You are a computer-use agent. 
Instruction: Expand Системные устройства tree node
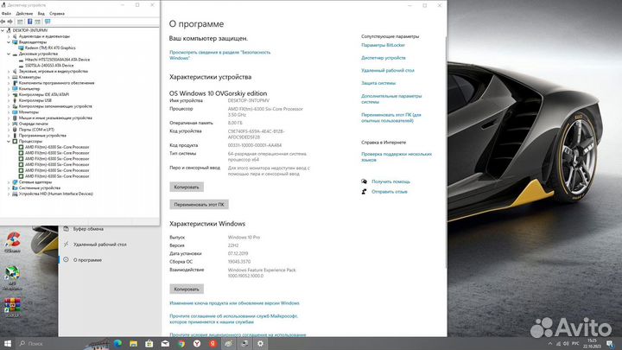coord(9,188)
